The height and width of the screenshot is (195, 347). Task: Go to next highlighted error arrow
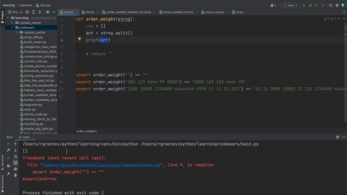point(344,19)
